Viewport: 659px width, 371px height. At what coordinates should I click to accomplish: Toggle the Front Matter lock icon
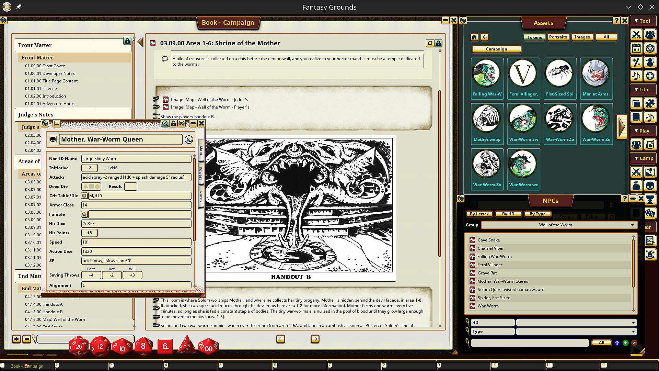[127, 41]
